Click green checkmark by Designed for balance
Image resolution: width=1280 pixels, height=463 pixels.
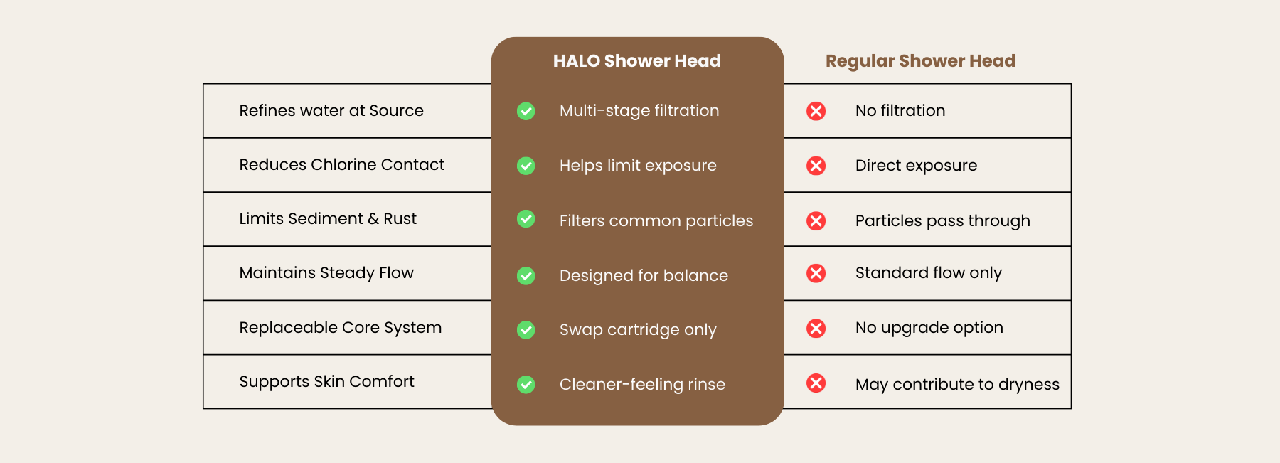[526, 275]
